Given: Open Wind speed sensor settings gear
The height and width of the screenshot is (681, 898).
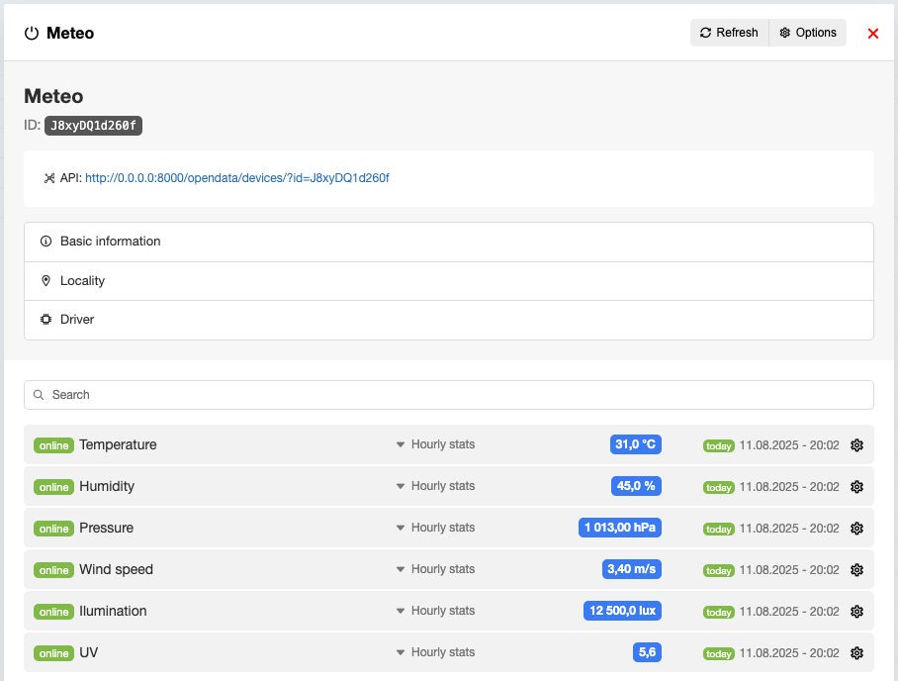Looking at the screenshot, I should pyautogui.click(x=856, y=570).
